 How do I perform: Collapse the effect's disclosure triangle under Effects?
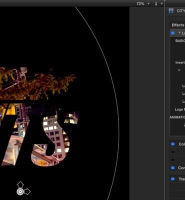pyautogui.click(x=179, y=33)
